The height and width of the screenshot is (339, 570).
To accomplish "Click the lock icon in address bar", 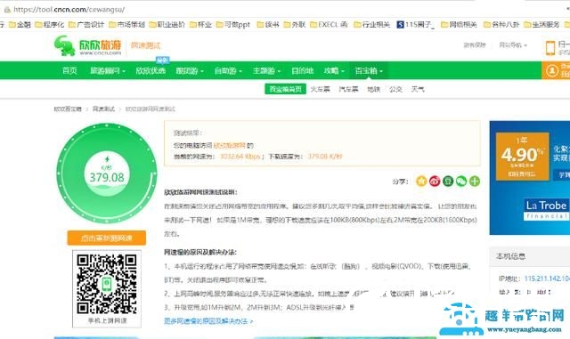I will pyautogui.click(x=7, y=10).
